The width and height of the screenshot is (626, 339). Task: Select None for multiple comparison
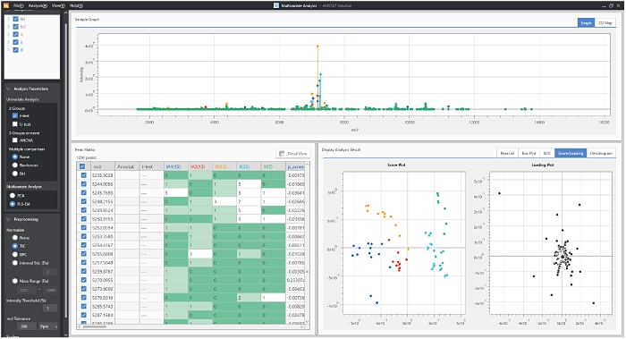15,157
